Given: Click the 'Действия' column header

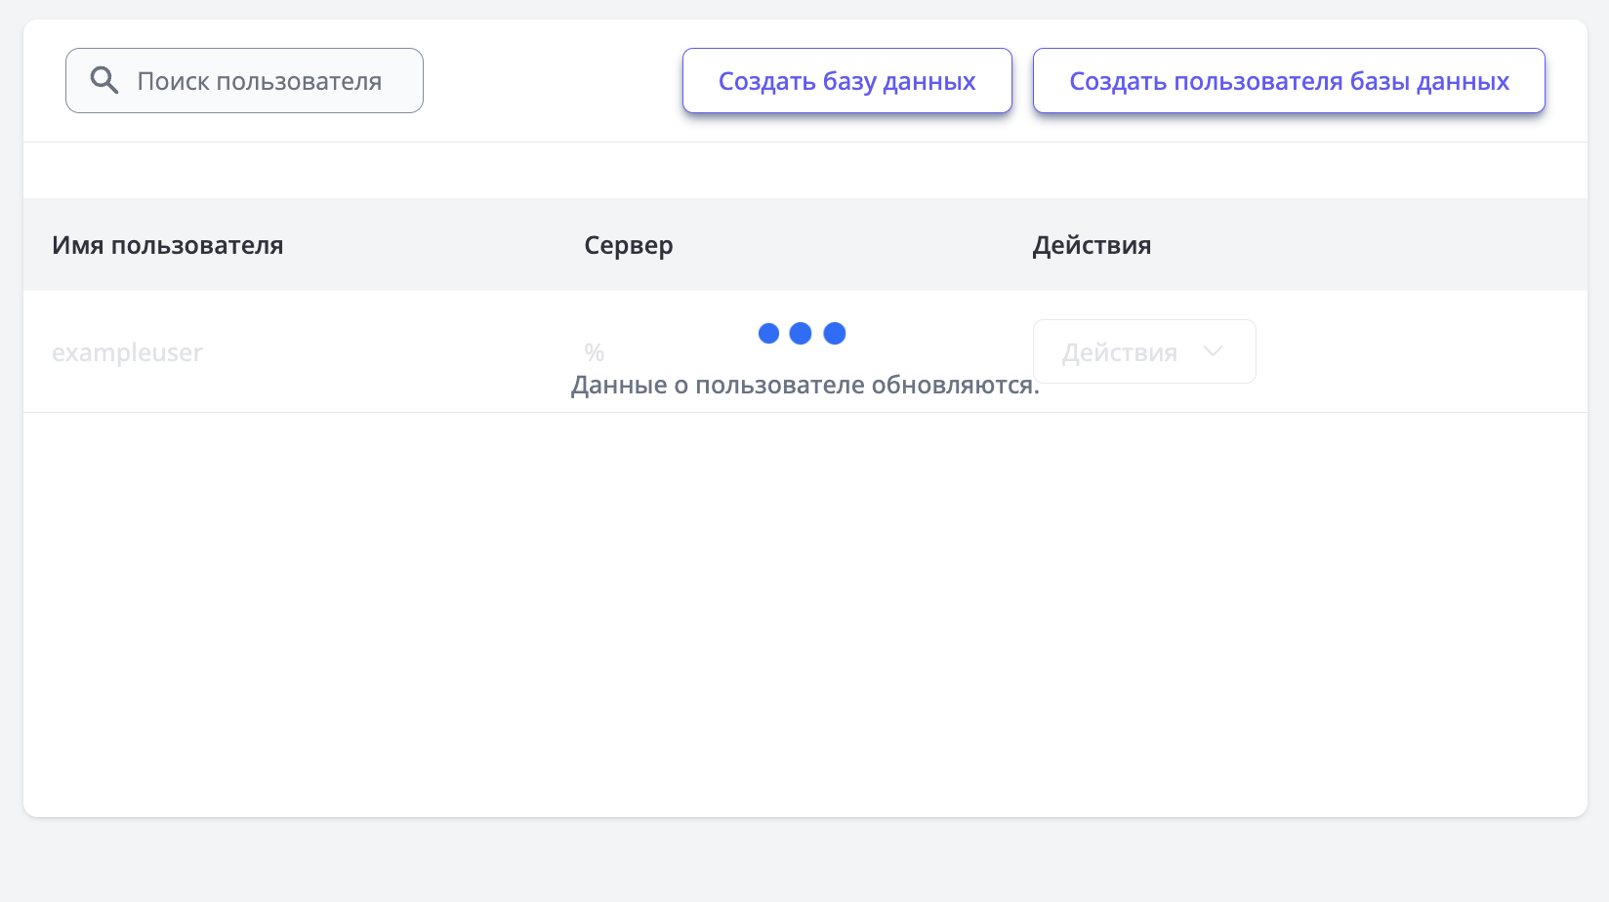Looking at the screenshot, I should [x=1092, y=245].
